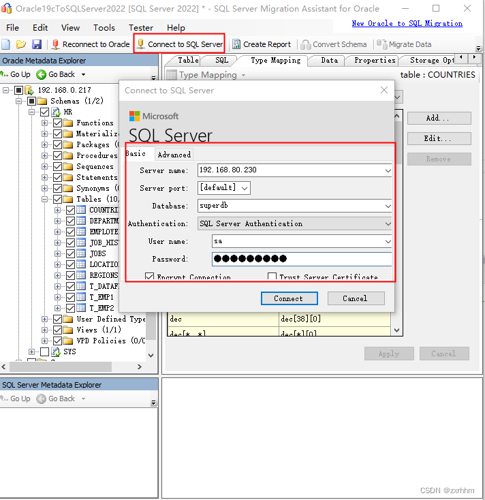Uncheck the HR schema checkbox

click(x=45, y=112)
